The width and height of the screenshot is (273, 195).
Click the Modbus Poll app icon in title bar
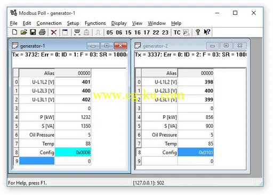tap(13, 13)
